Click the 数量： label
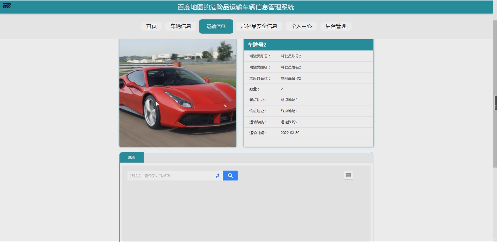The height and width of the screenshot is (242, 497). 254,89
